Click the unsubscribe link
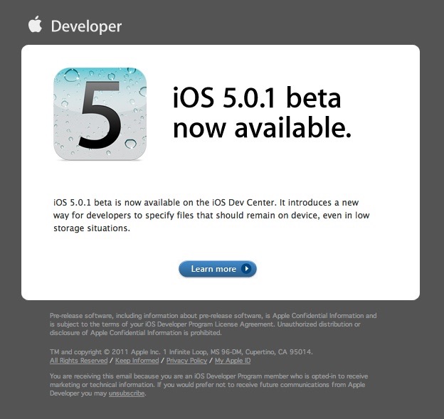This screenshot has height=419, width=444. (127, 393)
